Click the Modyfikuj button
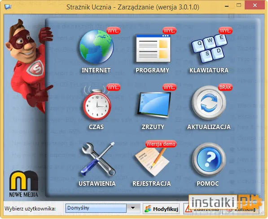 (x=161, y=209)
